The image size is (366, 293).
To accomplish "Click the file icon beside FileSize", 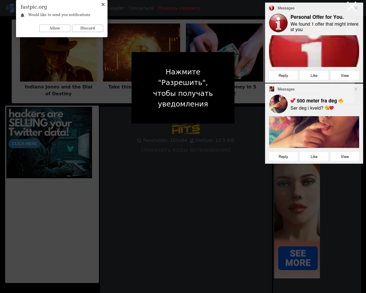I will pyautogui.click(x=192, y=140).
